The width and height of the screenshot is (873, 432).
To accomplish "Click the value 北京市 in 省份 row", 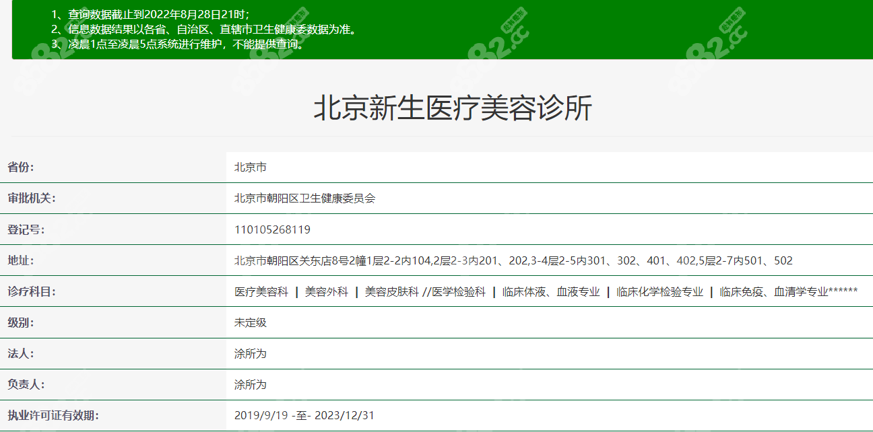I will (x=251, y=168).
